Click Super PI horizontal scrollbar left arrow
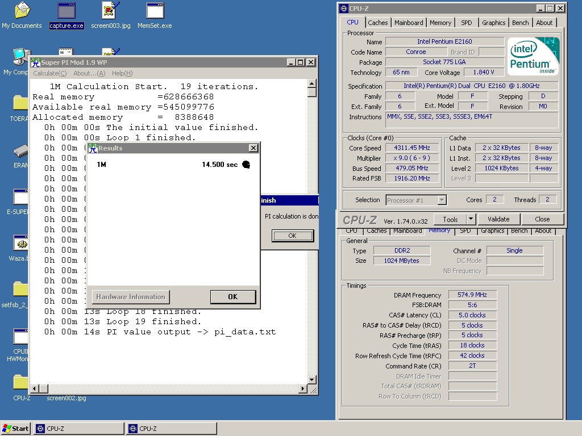Screen dimensions: 582x436 click(35, 388)
